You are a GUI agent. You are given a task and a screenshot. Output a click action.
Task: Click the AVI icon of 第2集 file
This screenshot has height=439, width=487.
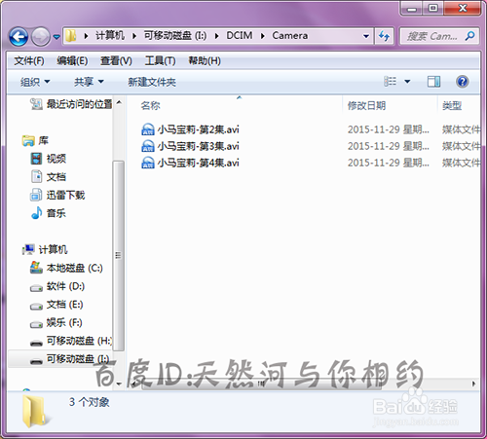click(x=148, y=129)
